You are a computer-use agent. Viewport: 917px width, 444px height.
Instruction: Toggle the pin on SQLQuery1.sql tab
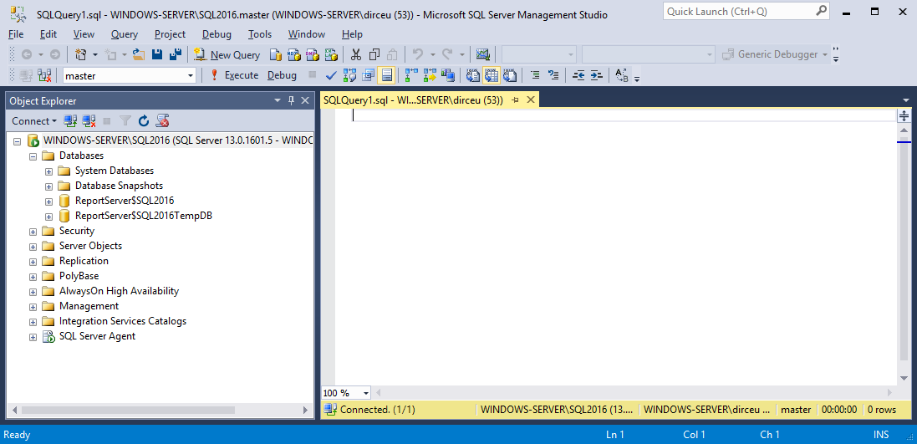515,100
